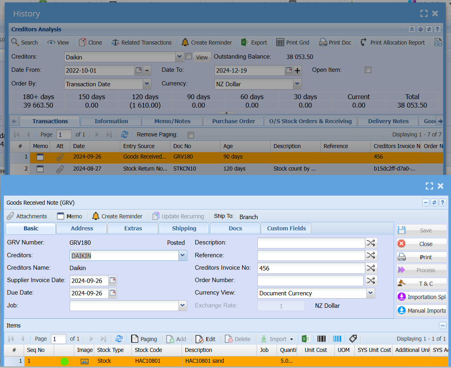The image size is (451, 368).
Task: Open Attachments paperclip in GRV form
Action: [11, 216]
